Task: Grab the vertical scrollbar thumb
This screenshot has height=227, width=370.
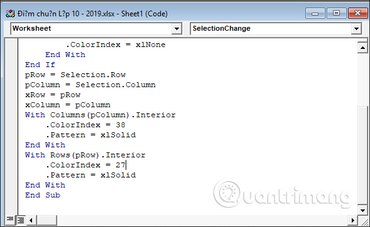Action: (x=362, y=156)
